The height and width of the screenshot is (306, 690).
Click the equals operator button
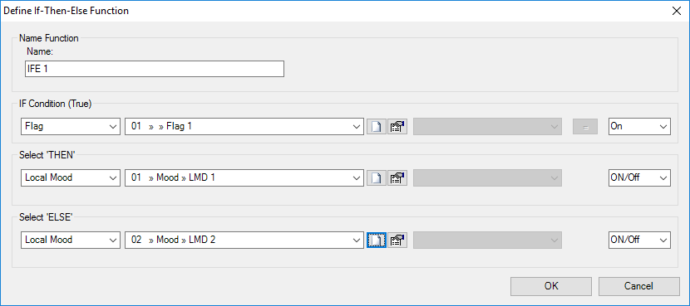tap(584, 126)
